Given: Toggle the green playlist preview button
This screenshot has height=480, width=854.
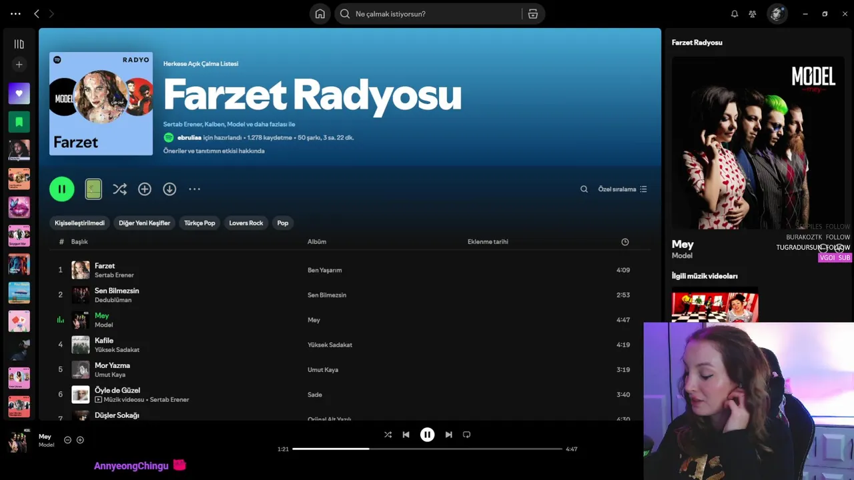Looking at the screenshot, I should [93, 189].
